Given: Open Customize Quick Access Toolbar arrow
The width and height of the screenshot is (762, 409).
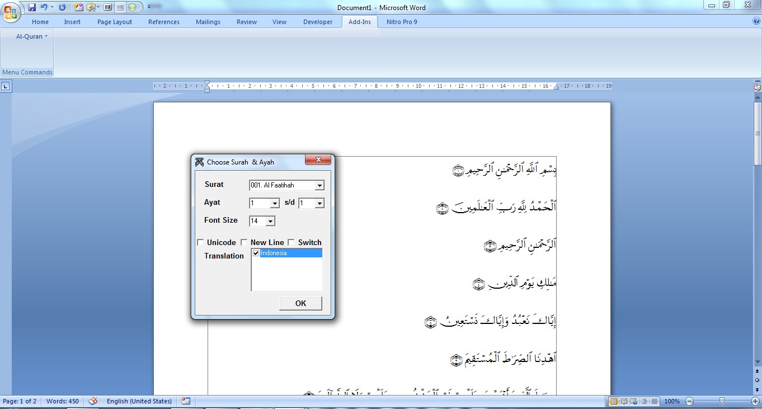Looking at the screenshot, I should tap(149, 7).
